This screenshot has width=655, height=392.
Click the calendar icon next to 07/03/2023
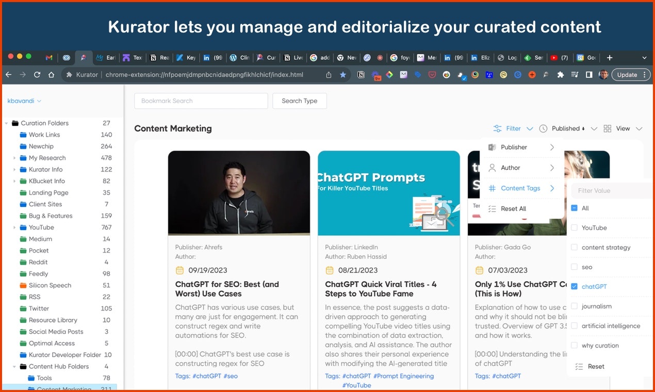[480, 270]
